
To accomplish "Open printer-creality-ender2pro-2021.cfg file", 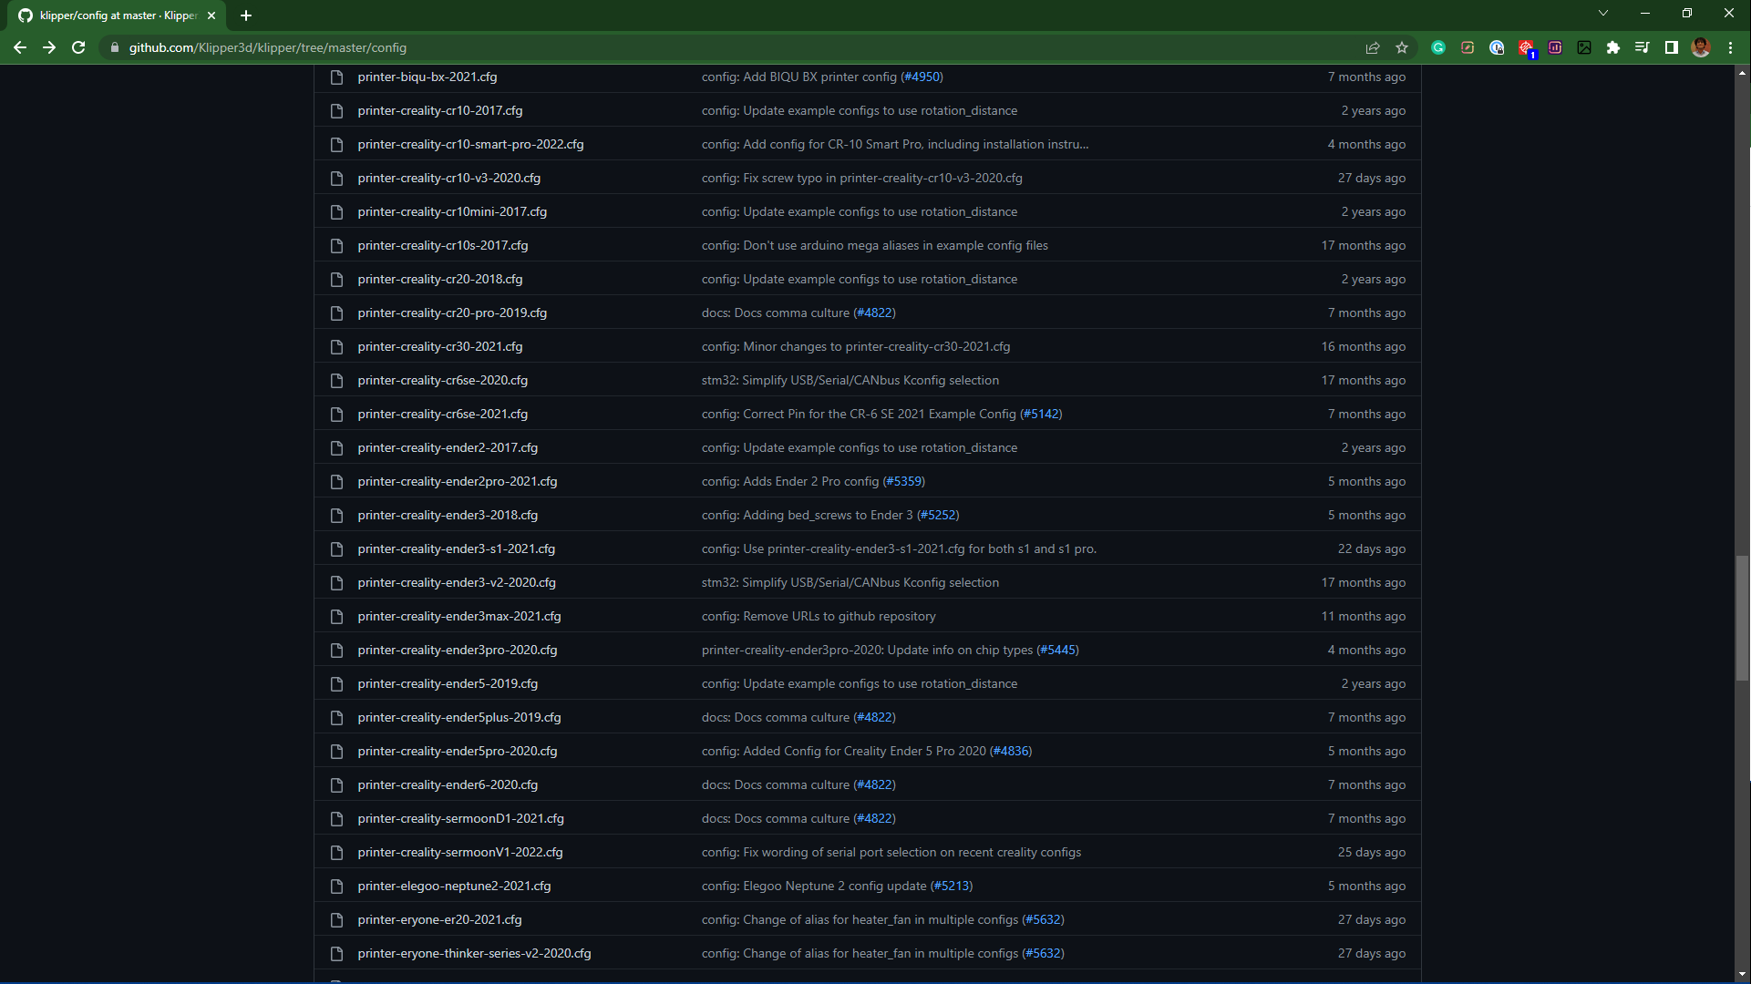I will [457, 481].
